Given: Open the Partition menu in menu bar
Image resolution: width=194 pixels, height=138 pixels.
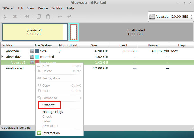Looking at the screenshot, I should pos(57,8).
